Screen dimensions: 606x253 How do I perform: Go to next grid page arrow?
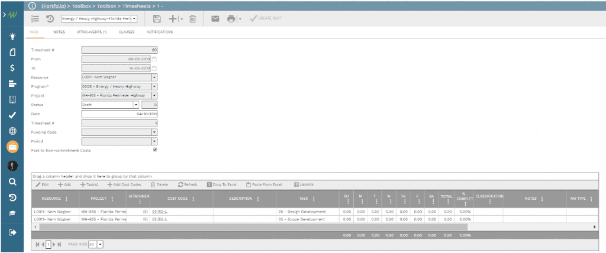54,245
